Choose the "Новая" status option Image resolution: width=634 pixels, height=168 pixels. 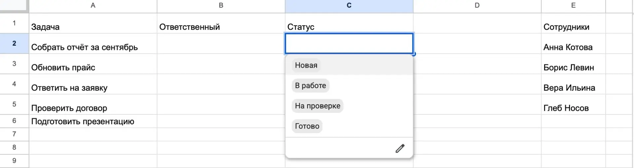point(349,65)
